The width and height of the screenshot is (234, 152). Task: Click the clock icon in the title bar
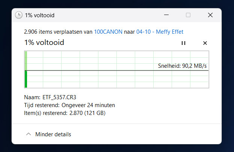pyautogui.click(x=19, y=15)
